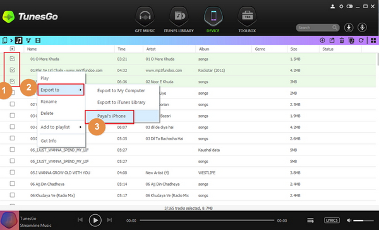Click the Export toolbar icon
The image size is (379, 230).
pyautogui.click(x=332, y=40)
